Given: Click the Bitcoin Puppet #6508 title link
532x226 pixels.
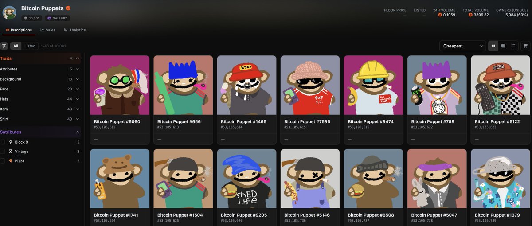Looking at the screenshot, I should [370, 215].
